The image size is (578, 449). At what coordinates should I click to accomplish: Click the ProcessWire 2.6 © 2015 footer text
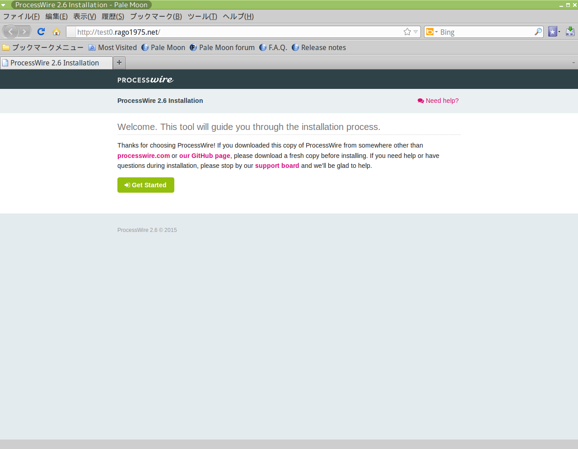coord(147,230)
